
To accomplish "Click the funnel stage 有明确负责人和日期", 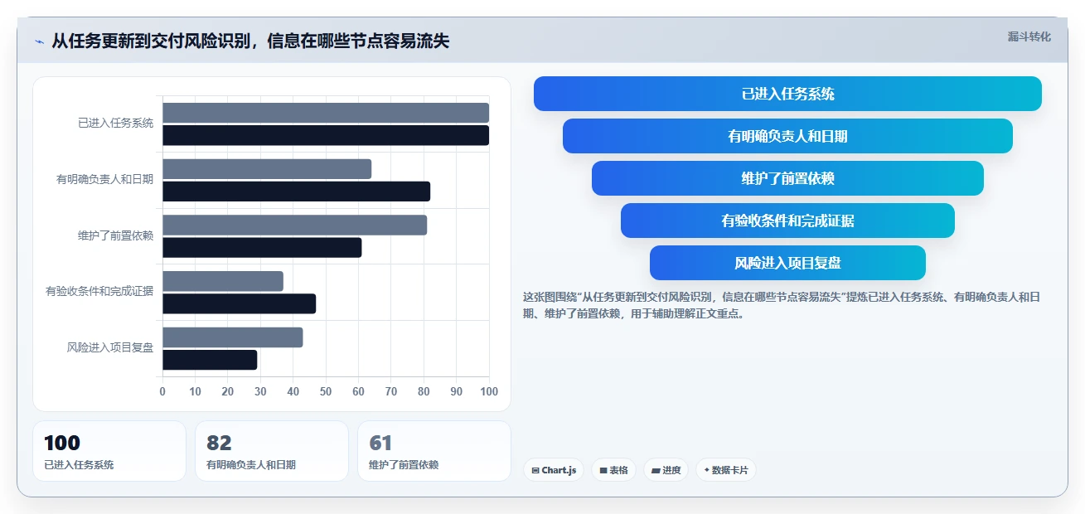I will [x=787, y=136].
